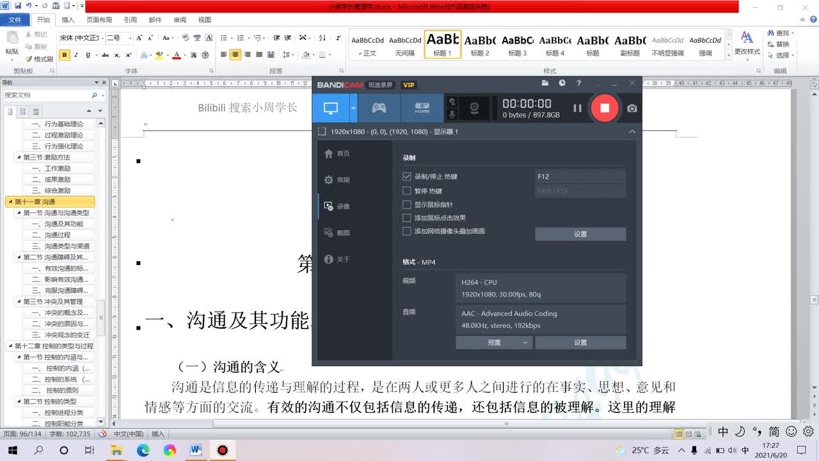The image size is (819, 461).
Task: Open Bandicam webcam overlay icon
Action: tap(475, 108)
